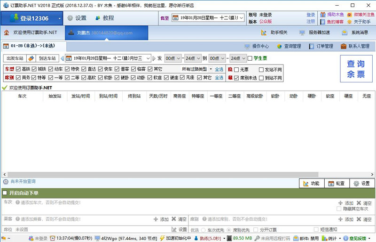
Task: Click the swap stations arrow icon
Action: point(31,58)
